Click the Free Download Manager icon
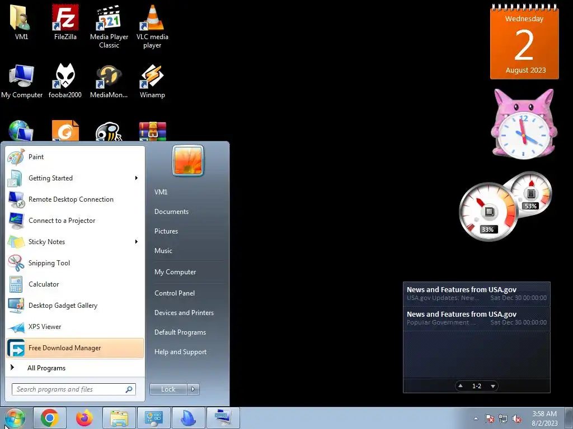This screenshot has height=429, width=573. [16, 348]
